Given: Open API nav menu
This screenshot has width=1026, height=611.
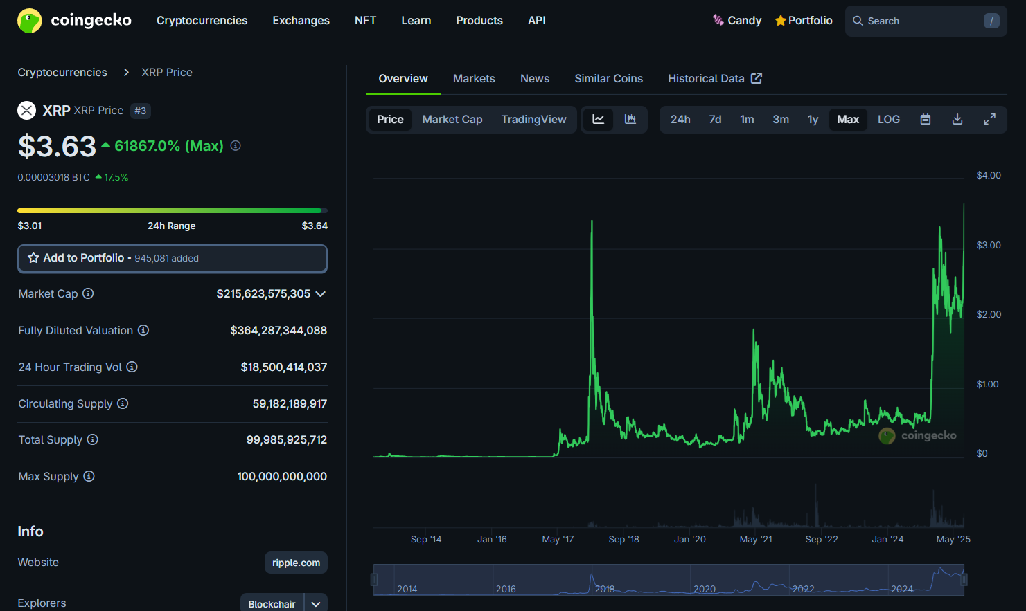Looking at the screenshot, I should coord(536,21).
